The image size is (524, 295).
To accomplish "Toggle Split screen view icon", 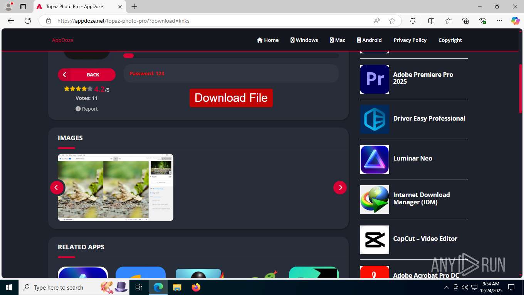I will point(431,21).
